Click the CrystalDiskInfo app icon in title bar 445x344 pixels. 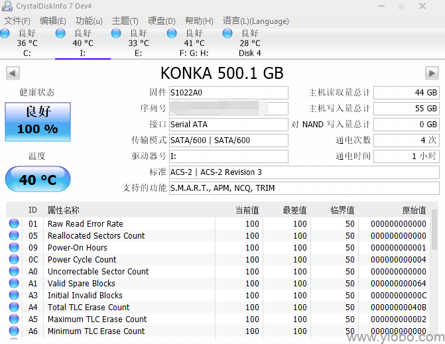7,6
